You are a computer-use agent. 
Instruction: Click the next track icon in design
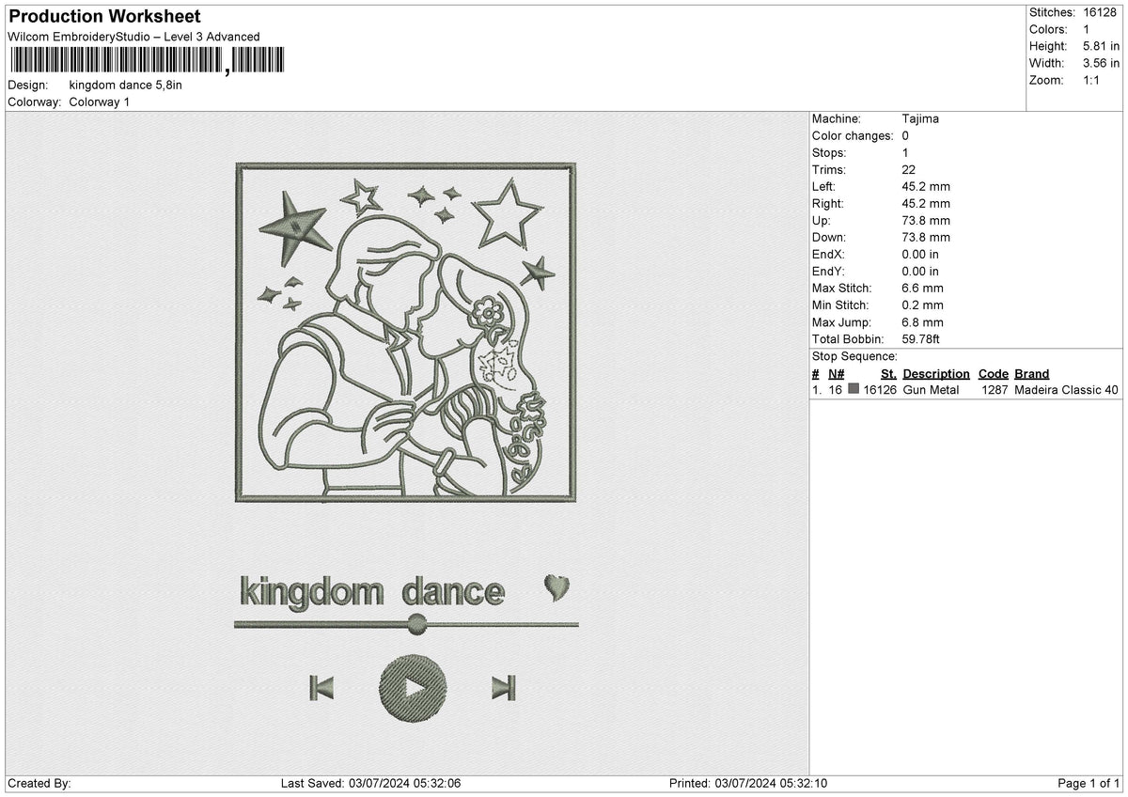[x=504, y=688]
